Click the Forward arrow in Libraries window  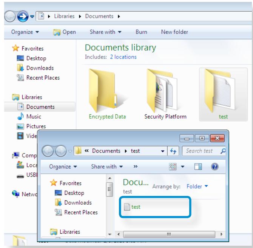pos(23,16)
